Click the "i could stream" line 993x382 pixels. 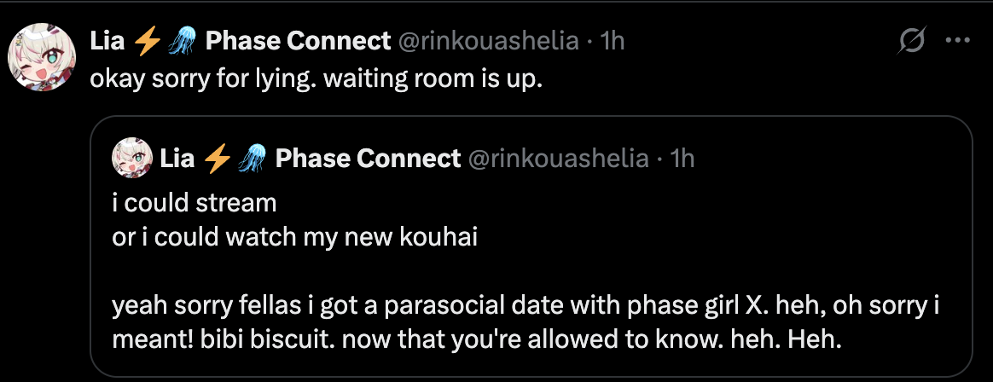(x=195, y=203)
